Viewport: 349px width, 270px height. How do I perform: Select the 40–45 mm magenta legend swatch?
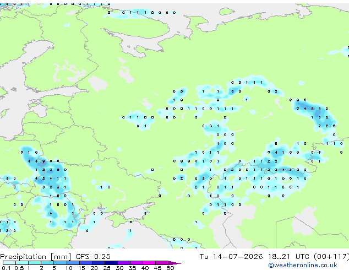pos(149,263)
